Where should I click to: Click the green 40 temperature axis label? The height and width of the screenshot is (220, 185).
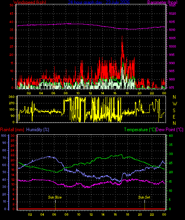171,136
